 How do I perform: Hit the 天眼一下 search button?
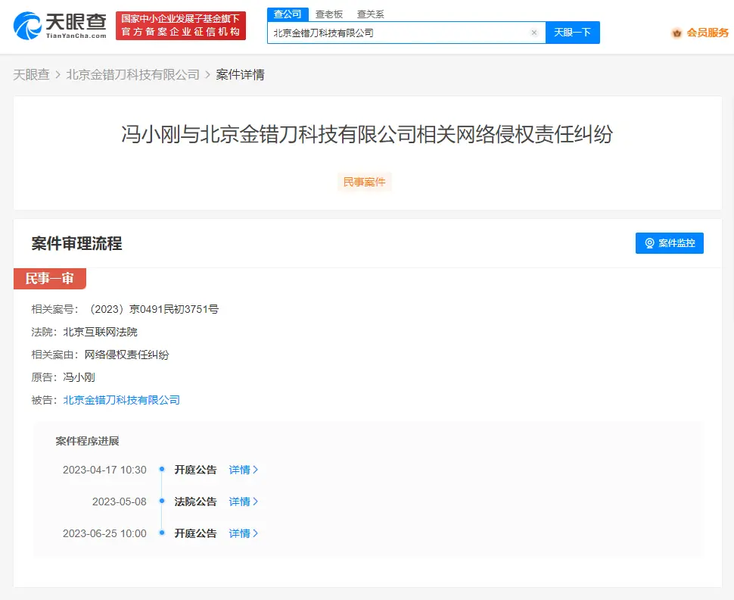[x=573, y=33]
